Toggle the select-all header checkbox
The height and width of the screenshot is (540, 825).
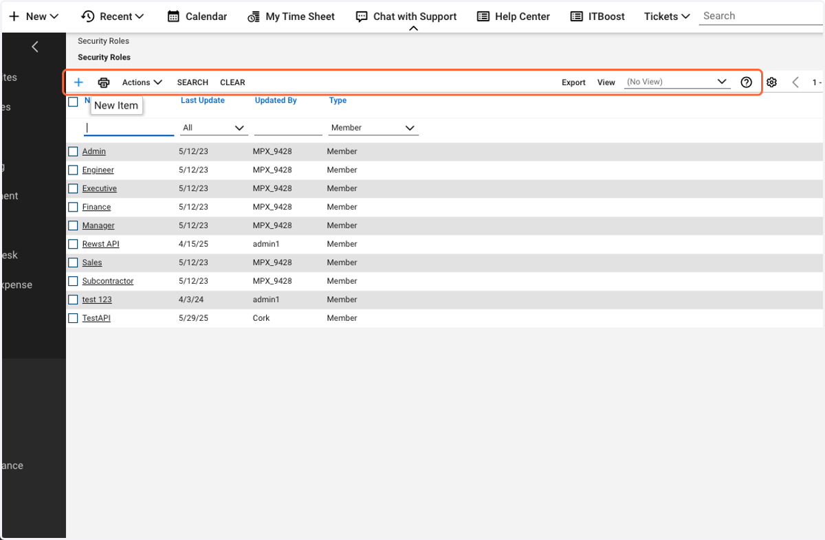[73, 102]
